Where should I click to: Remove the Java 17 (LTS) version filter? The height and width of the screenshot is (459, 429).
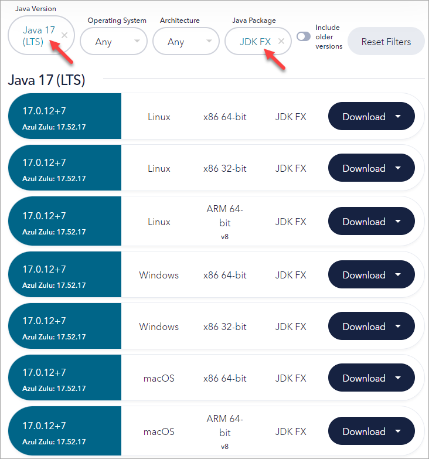[x=64, y=35]
